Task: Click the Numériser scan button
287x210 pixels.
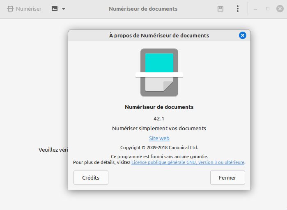Action: point(25,9)
